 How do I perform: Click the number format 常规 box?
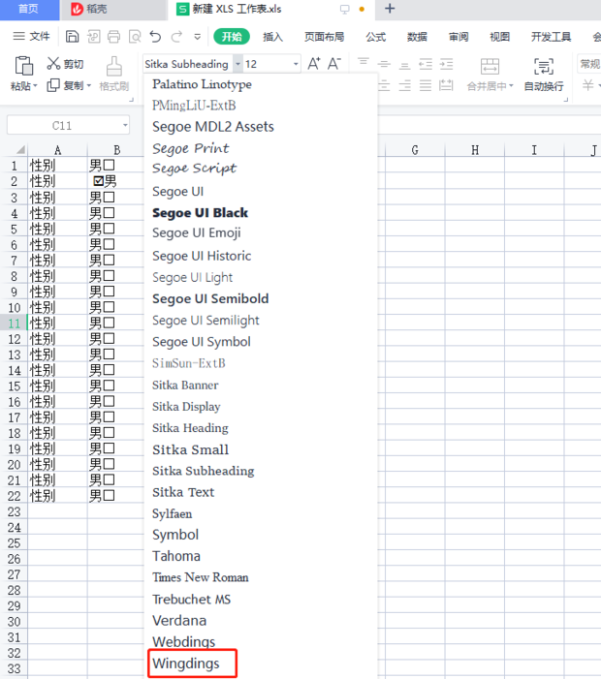click(589, 64)
